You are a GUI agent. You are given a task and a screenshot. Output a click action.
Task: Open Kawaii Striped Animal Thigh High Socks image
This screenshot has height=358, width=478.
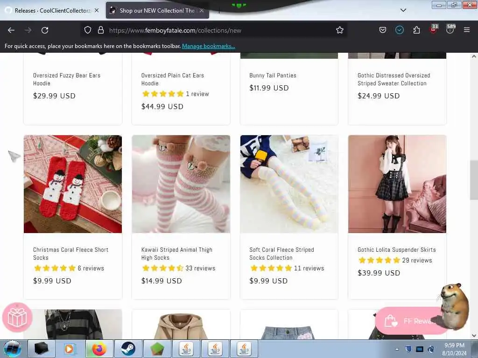[181, 184]
